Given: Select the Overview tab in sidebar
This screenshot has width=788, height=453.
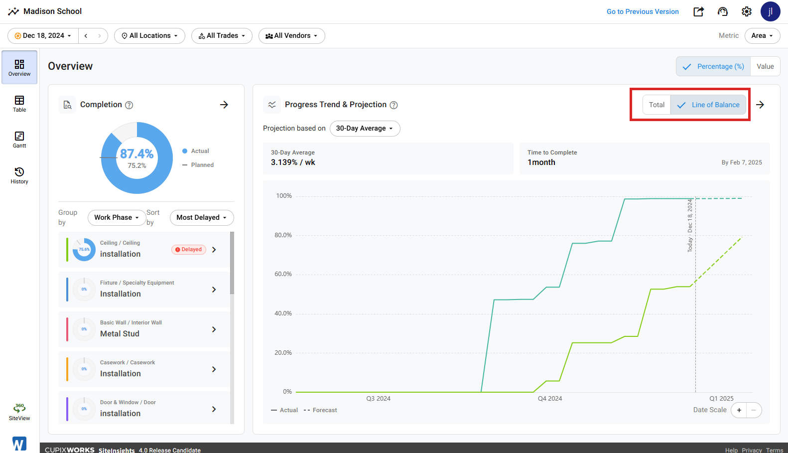Looking at the screenshot, I should pyautogui.click(x=19, y=67).
